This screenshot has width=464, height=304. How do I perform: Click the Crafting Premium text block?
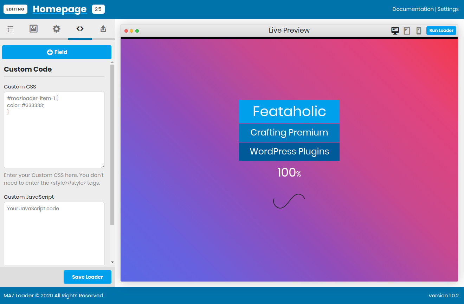(289, 133)
